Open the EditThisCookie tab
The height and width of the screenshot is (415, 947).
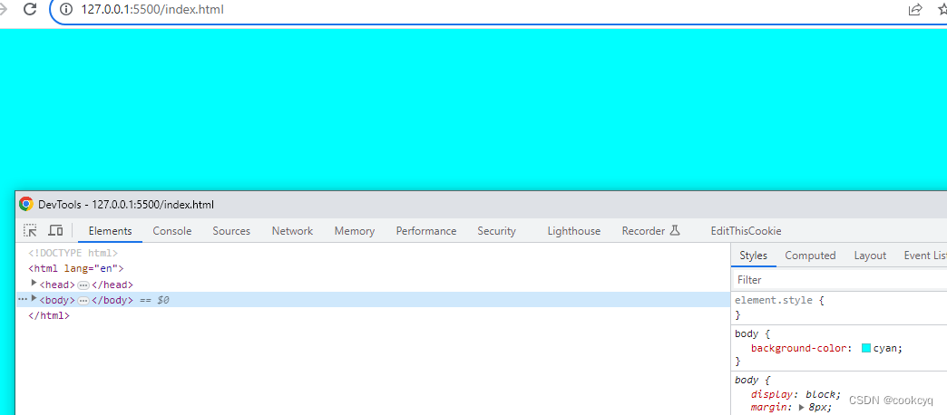746,231
